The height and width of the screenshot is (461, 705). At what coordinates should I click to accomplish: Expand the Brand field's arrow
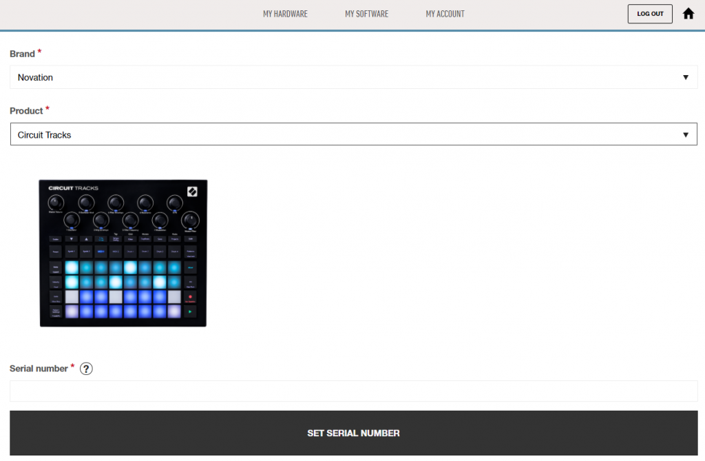(x=686, y=77)
